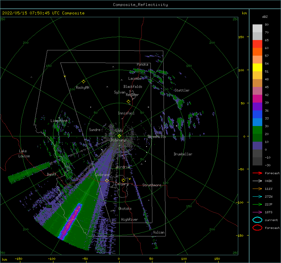Click the Lacombe city label
The height and width of the screenshot is (263, 281).
tap(135, 78)
